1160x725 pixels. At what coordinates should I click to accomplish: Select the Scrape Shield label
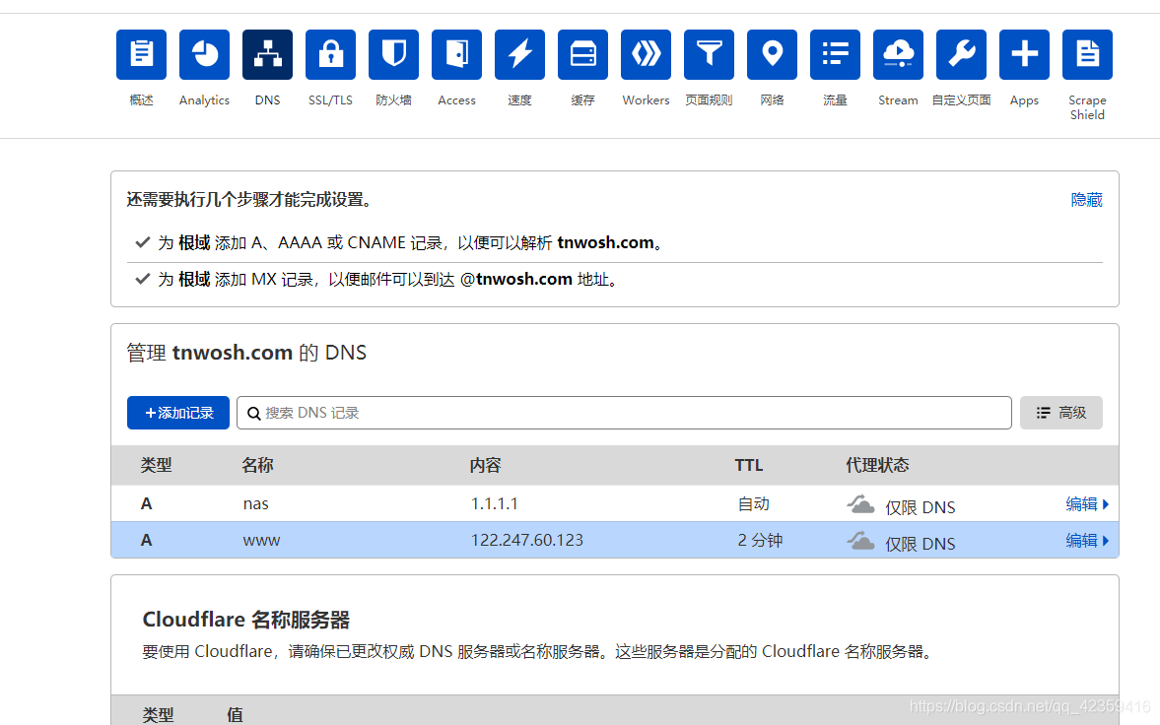click(x=1087, y=107)
